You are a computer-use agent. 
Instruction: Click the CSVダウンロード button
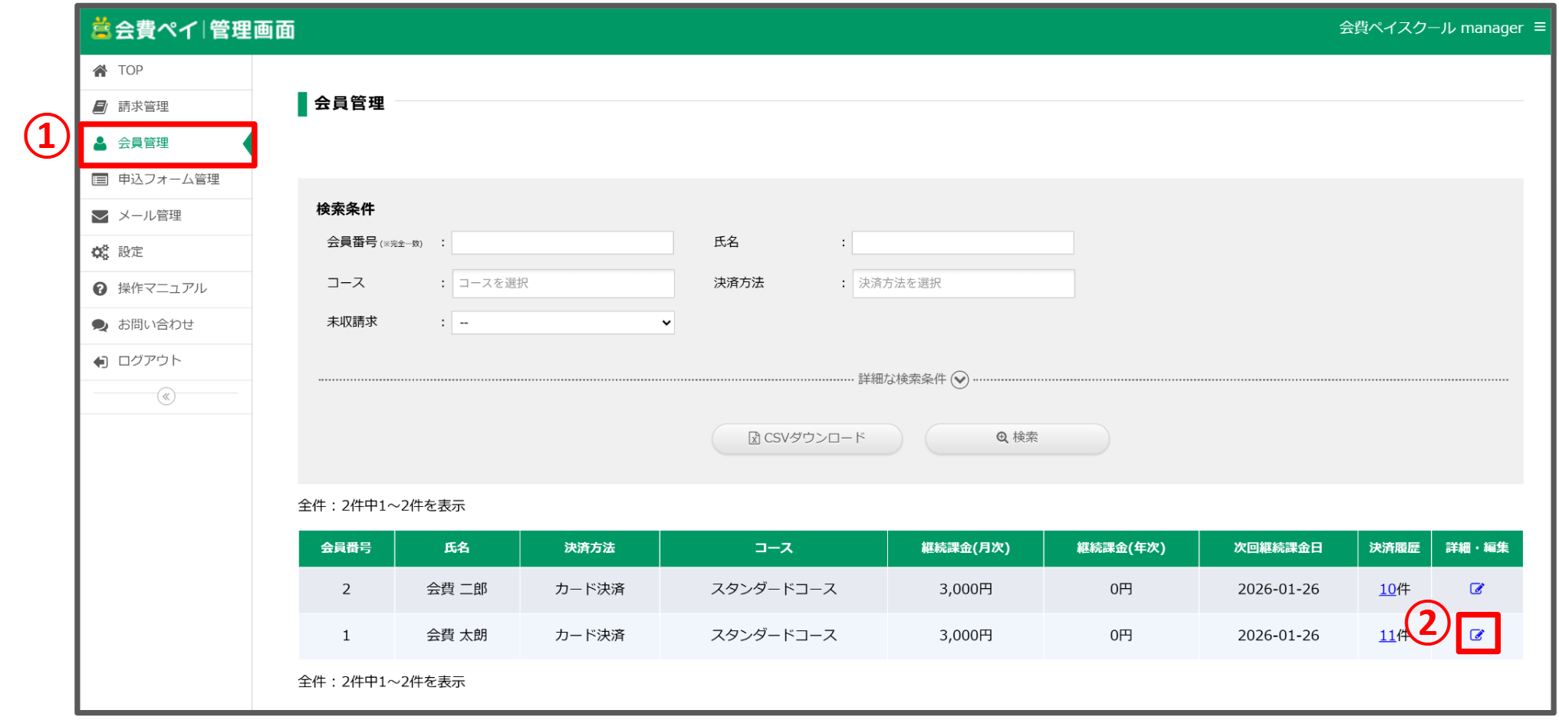coord(806,438)
